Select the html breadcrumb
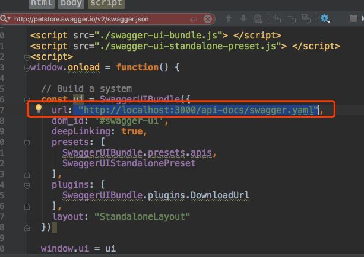The width and height of the screenshot is (364, 257). pos(42,3)
